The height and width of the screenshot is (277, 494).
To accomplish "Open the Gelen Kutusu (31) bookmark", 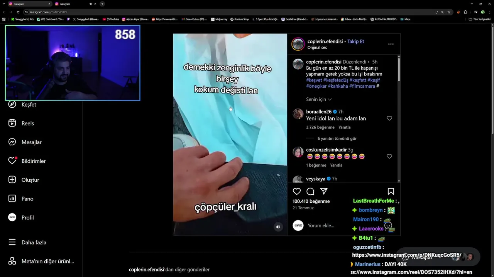I will [194, 19].
